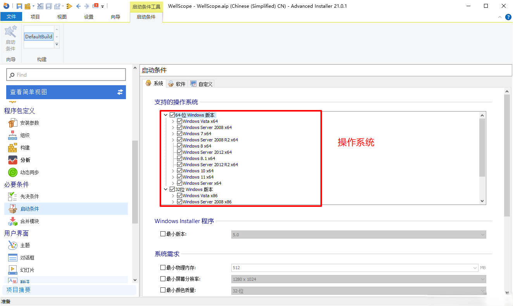Expand the Windows Server 2008 R2 x64 node

(x=173, y=140)
